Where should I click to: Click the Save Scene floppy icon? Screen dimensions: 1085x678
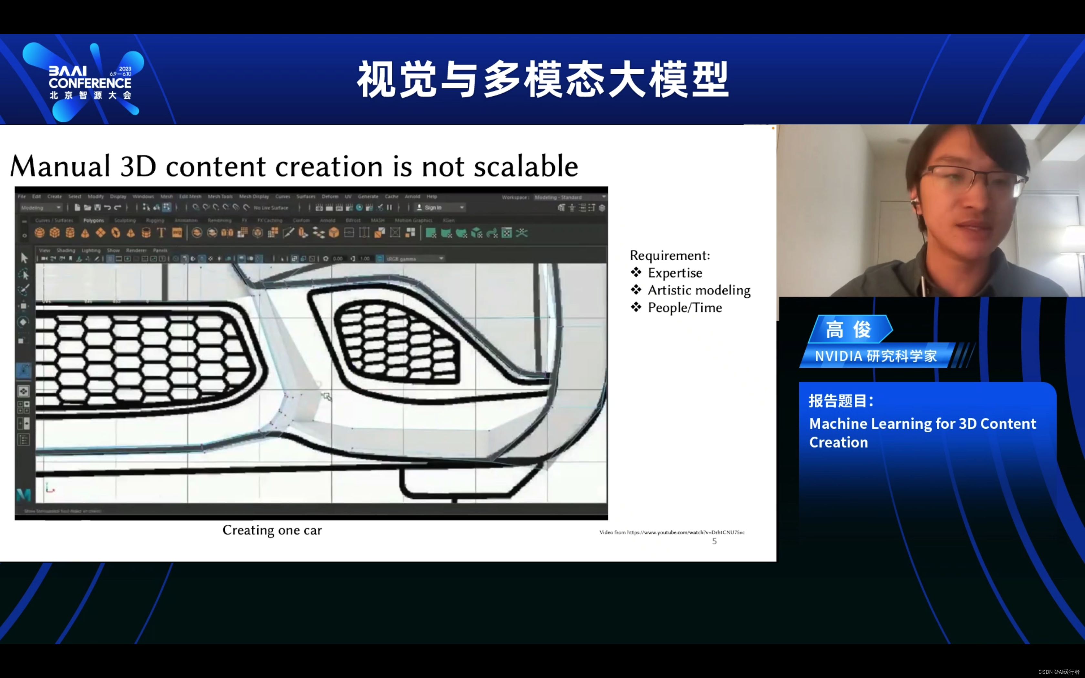(x=97, y=208)
